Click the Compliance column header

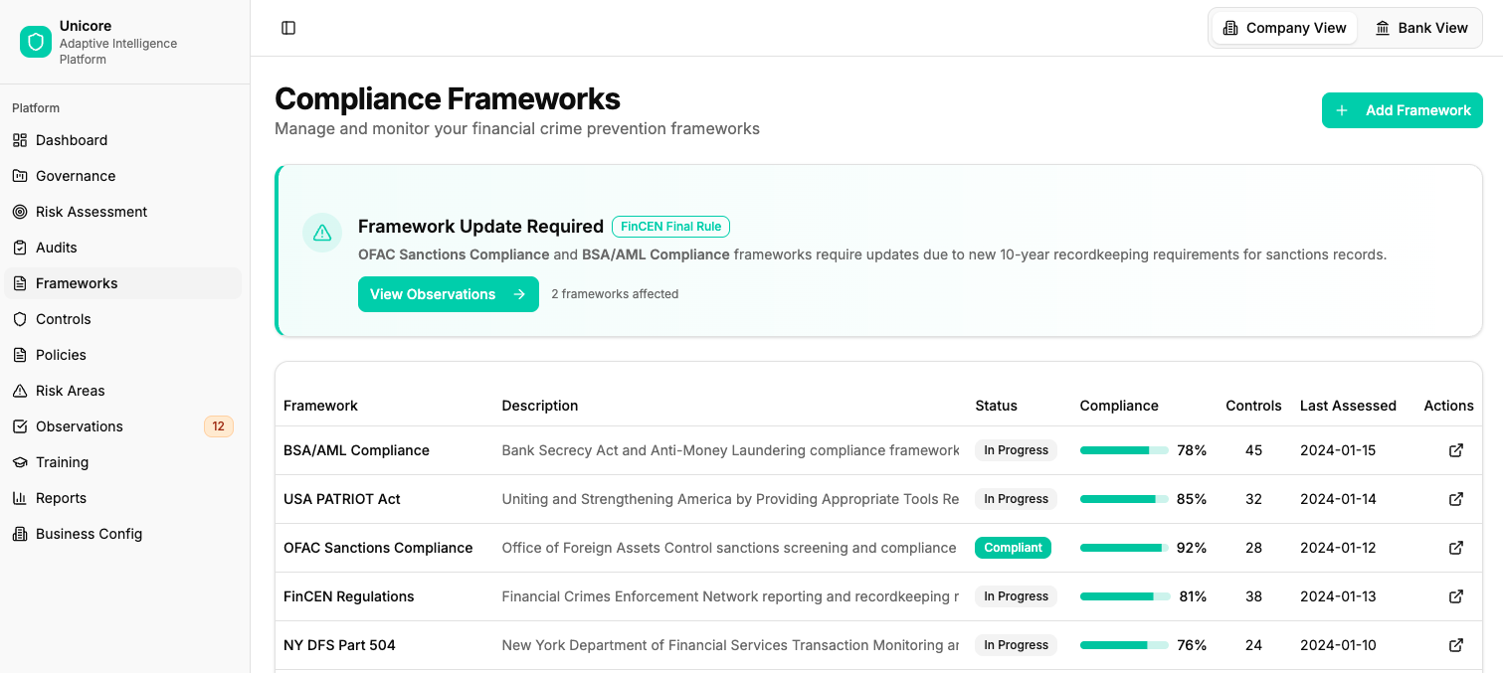pos(1119,406)
